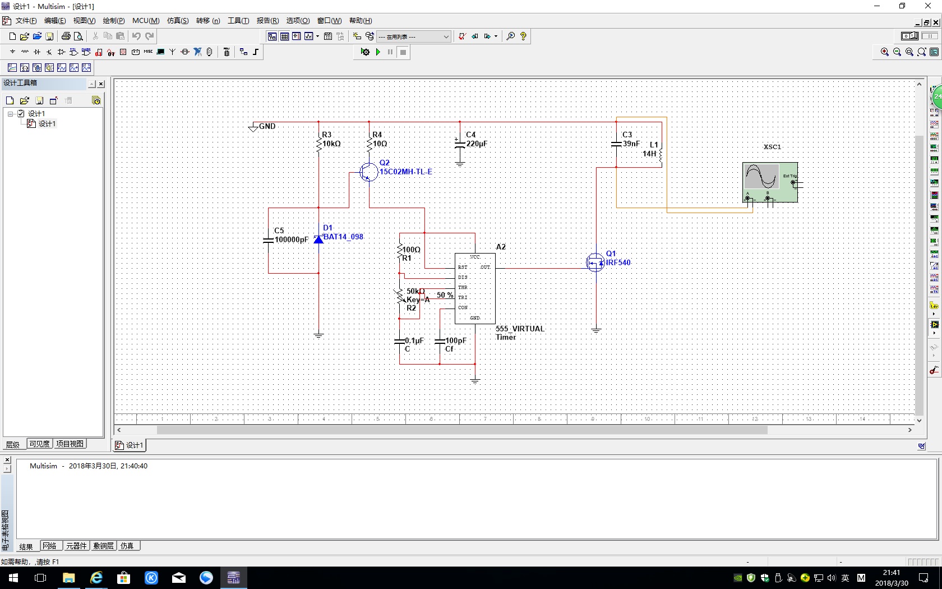Screen dimensions: 942x589
Task: Collapse the 设计1 tree node
Action: (x=10, y=114)
